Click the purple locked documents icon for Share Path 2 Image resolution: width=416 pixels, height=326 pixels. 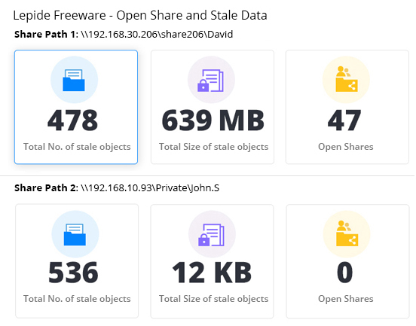(212, 234)
